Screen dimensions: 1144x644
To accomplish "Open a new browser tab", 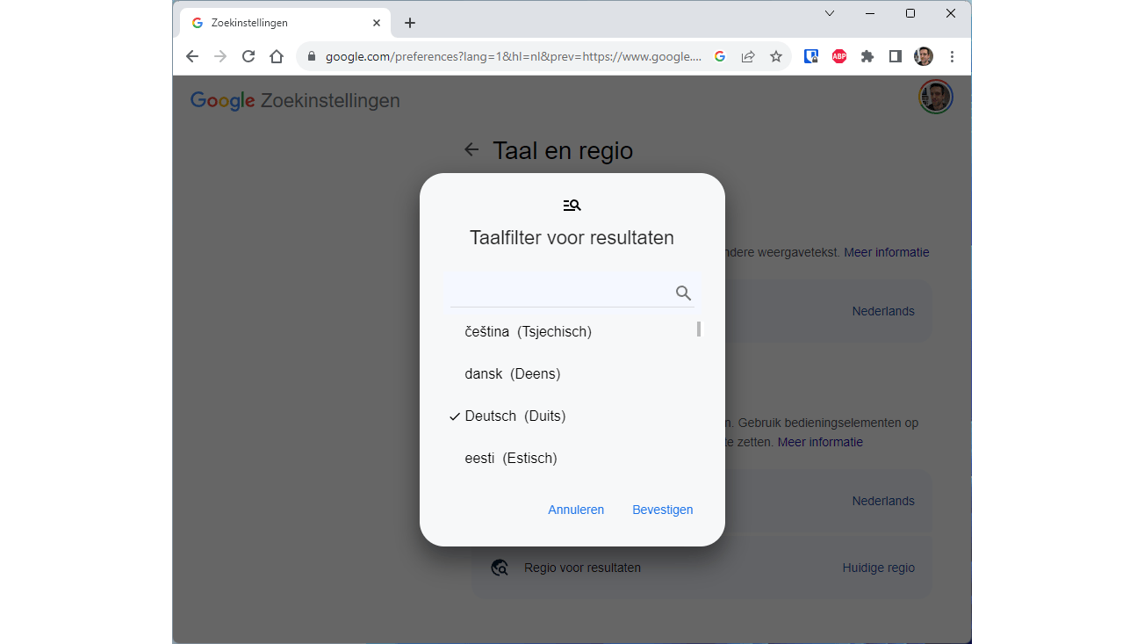I will tap(410, 23).
